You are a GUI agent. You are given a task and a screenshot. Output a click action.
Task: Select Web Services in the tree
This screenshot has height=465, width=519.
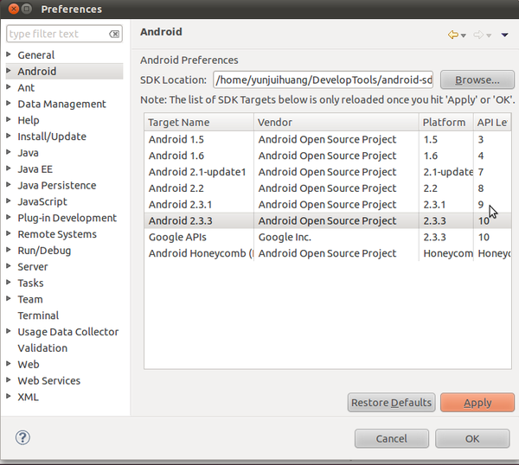pos(49,380)
